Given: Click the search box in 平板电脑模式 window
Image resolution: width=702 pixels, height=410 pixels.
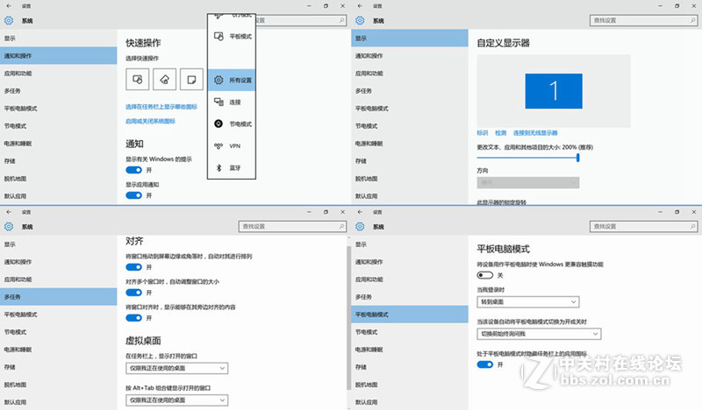Looking at the screenshot, I should pyautogui.click(x=643, y=226).
